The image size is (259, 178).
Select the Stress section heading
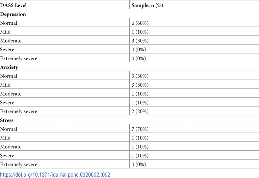(x=7, y=120)
